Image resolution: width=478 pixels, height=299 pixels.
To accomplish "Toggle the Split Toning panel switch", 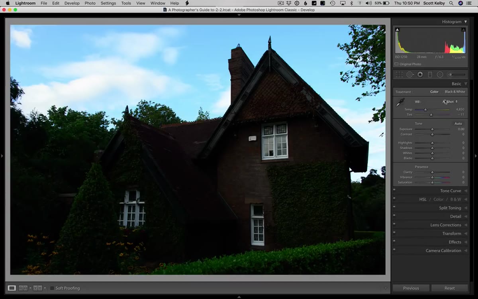I will (x=394, y=207).
